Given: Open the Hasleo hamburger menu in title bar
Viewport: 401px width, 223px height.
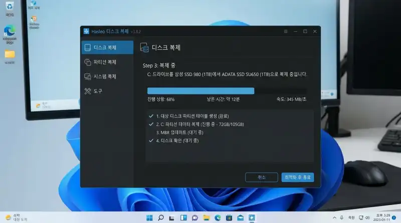Looking at the screenshot, I should click(285, 31).
